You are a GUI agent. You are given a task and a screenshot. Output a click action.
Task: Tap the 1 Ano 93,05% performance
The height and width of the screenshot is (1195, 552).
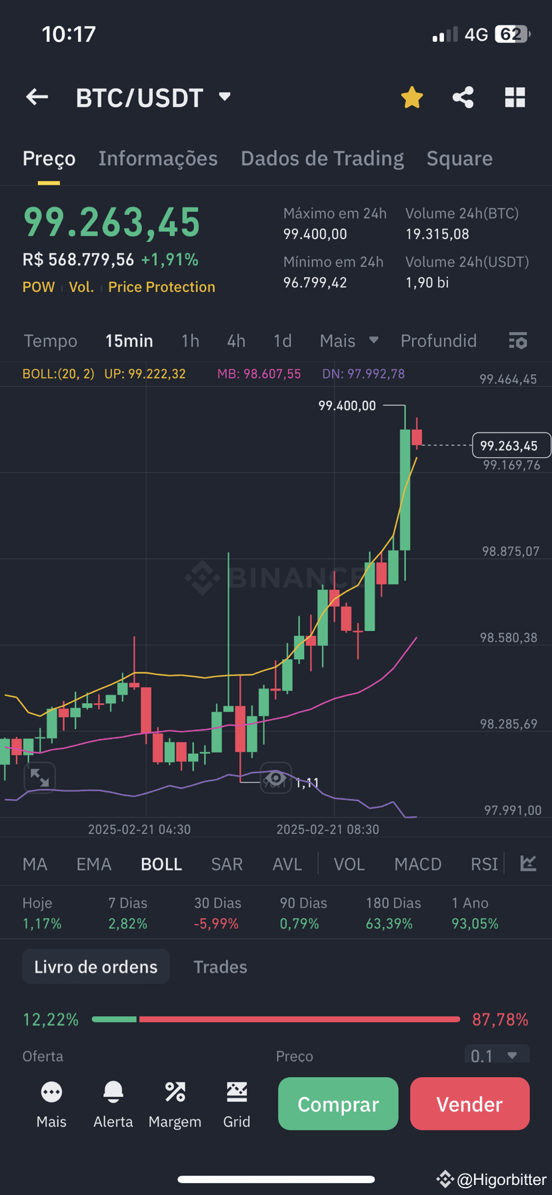[x=475, y=913]
